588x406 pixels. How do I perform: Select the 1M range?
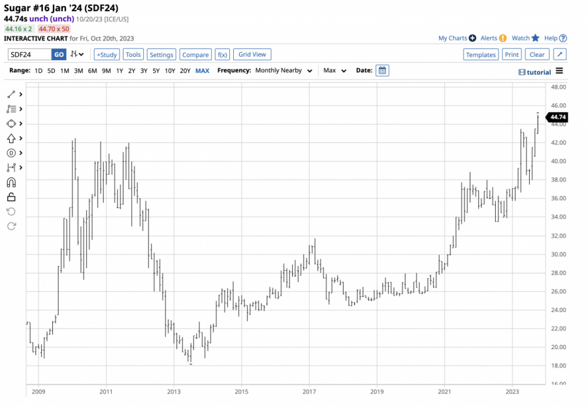coord(65,70)
